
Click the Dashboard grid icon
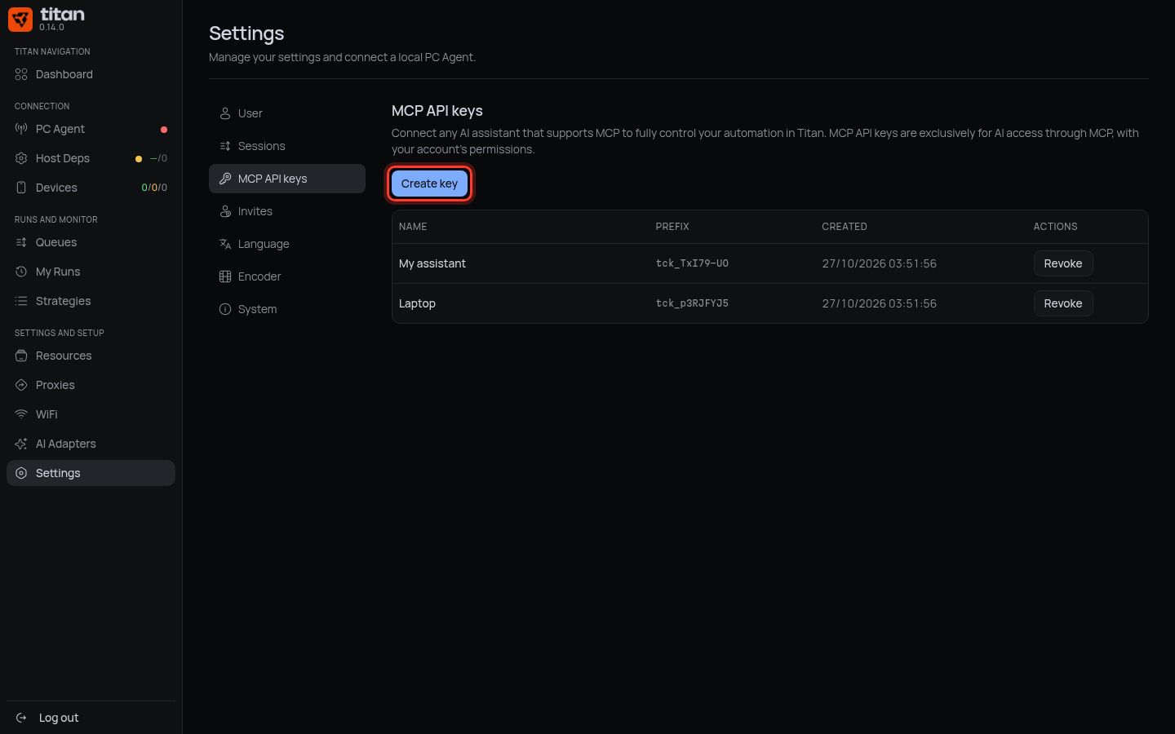click(21, 74)
